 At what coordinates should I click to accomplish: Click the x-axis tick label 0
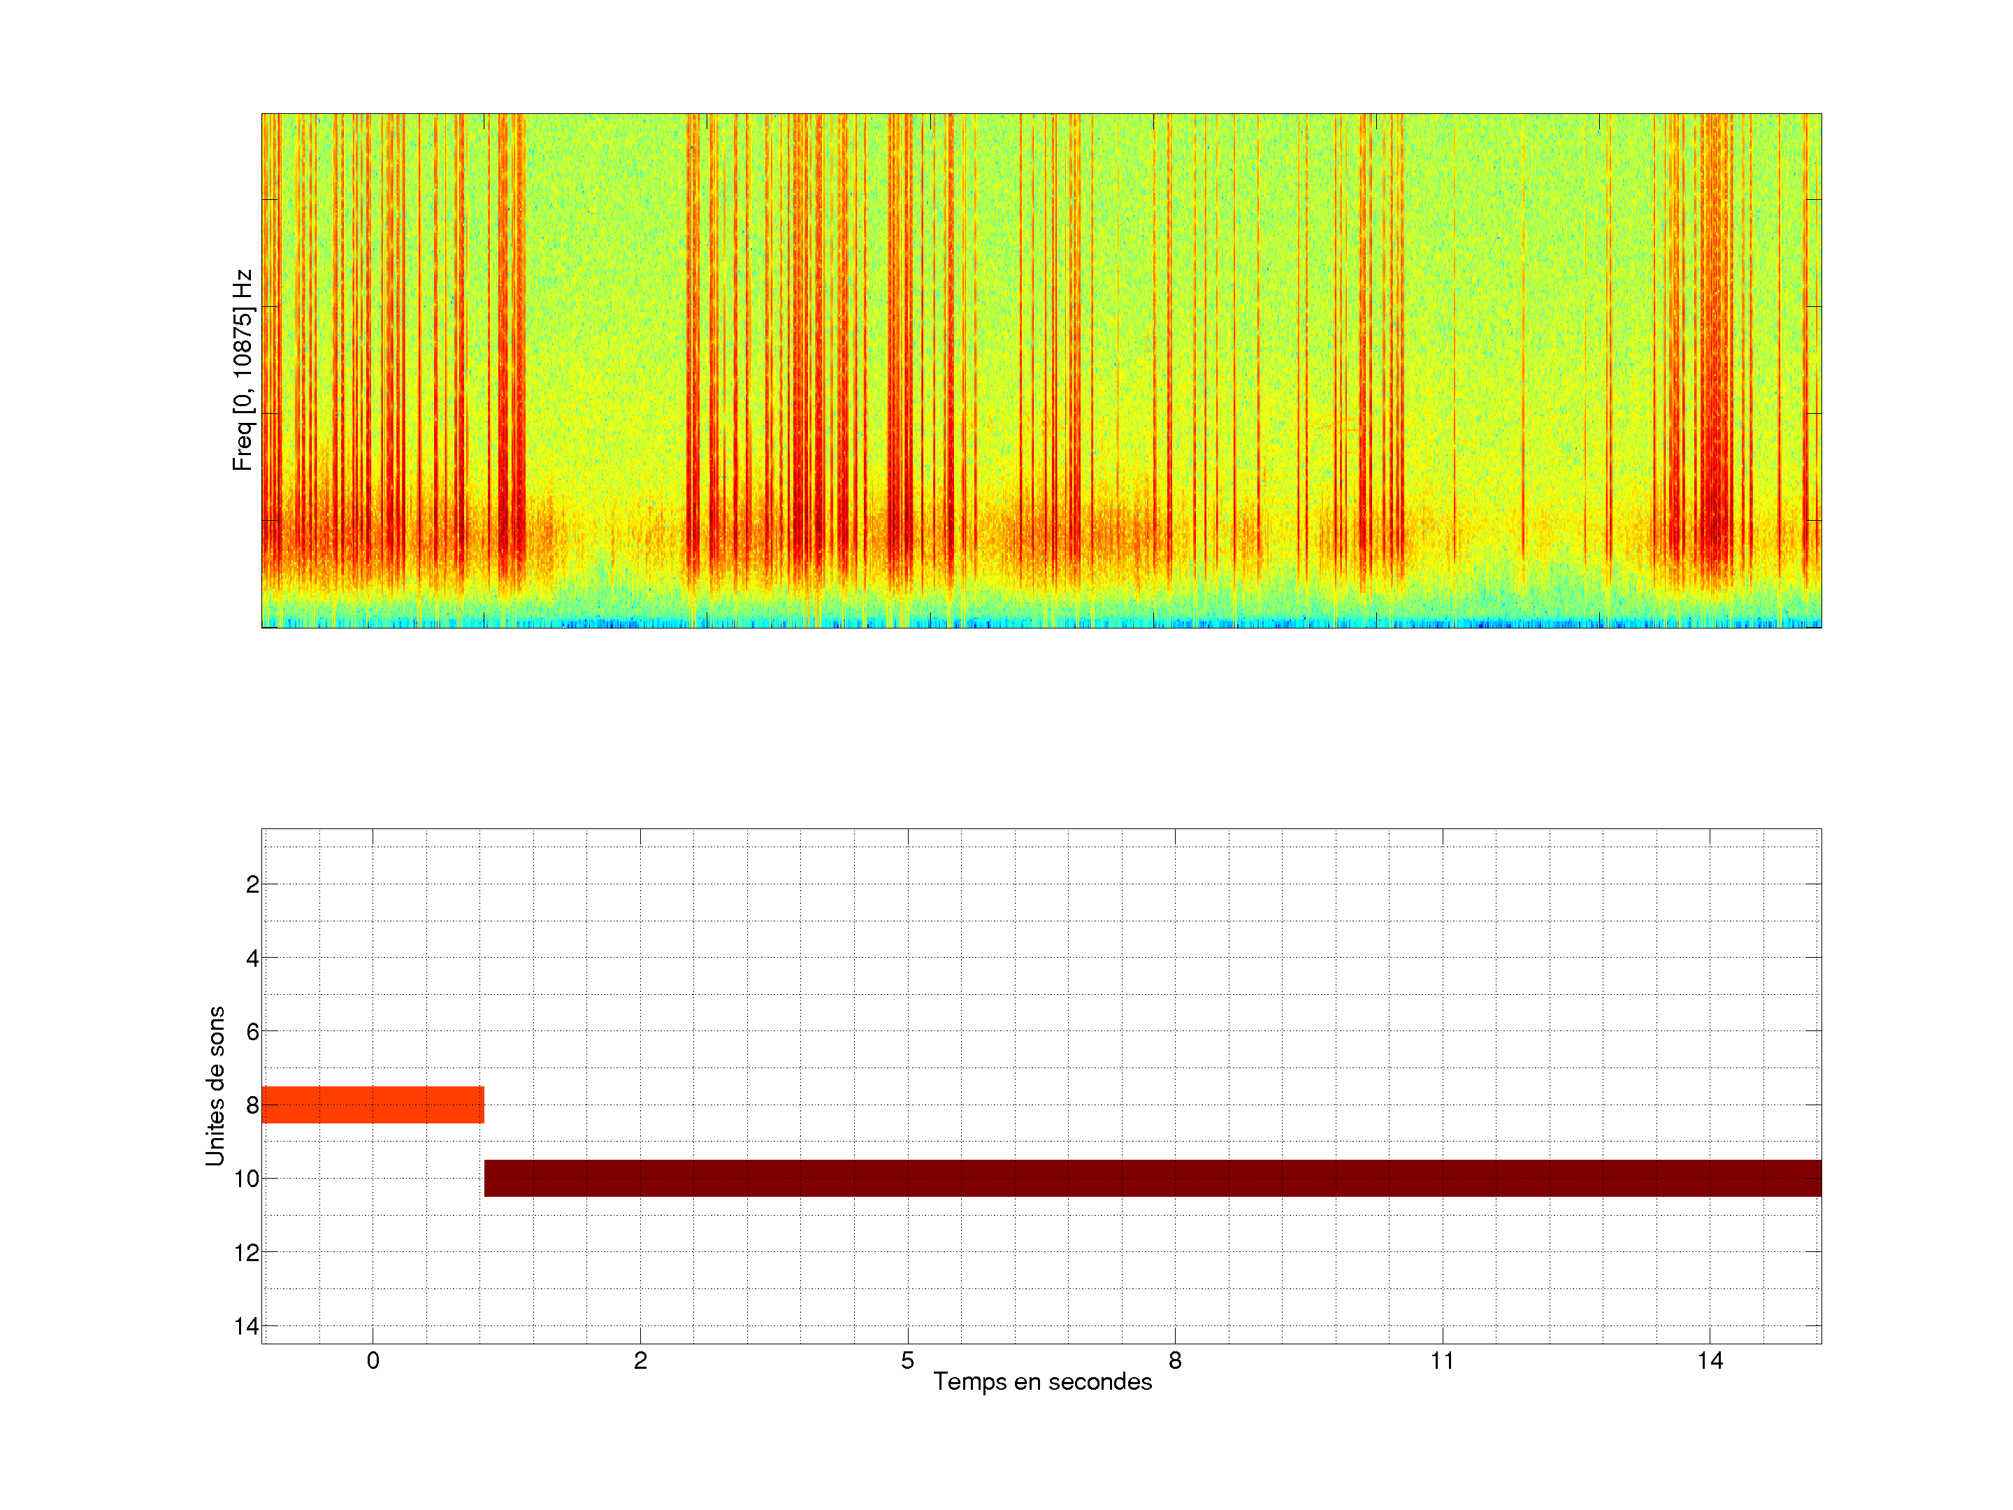tap(373, 1360)
